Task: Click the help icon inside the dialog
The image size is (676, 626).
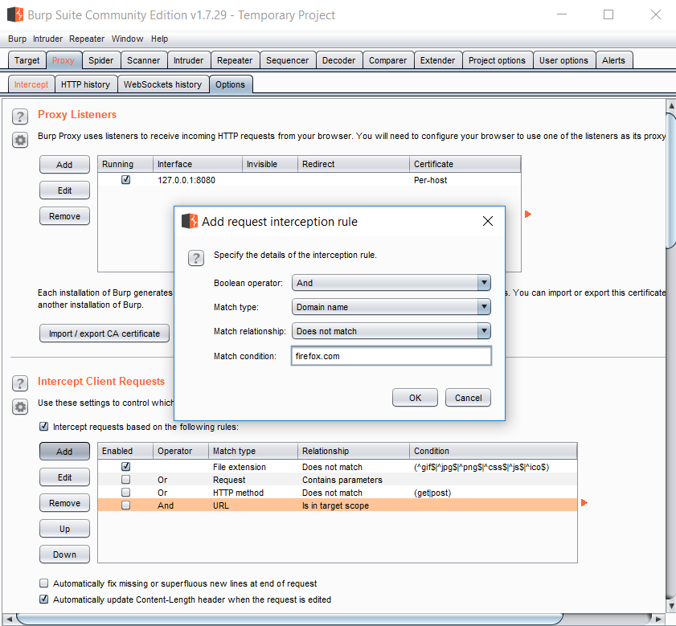Action: click(x=195, y=257)
